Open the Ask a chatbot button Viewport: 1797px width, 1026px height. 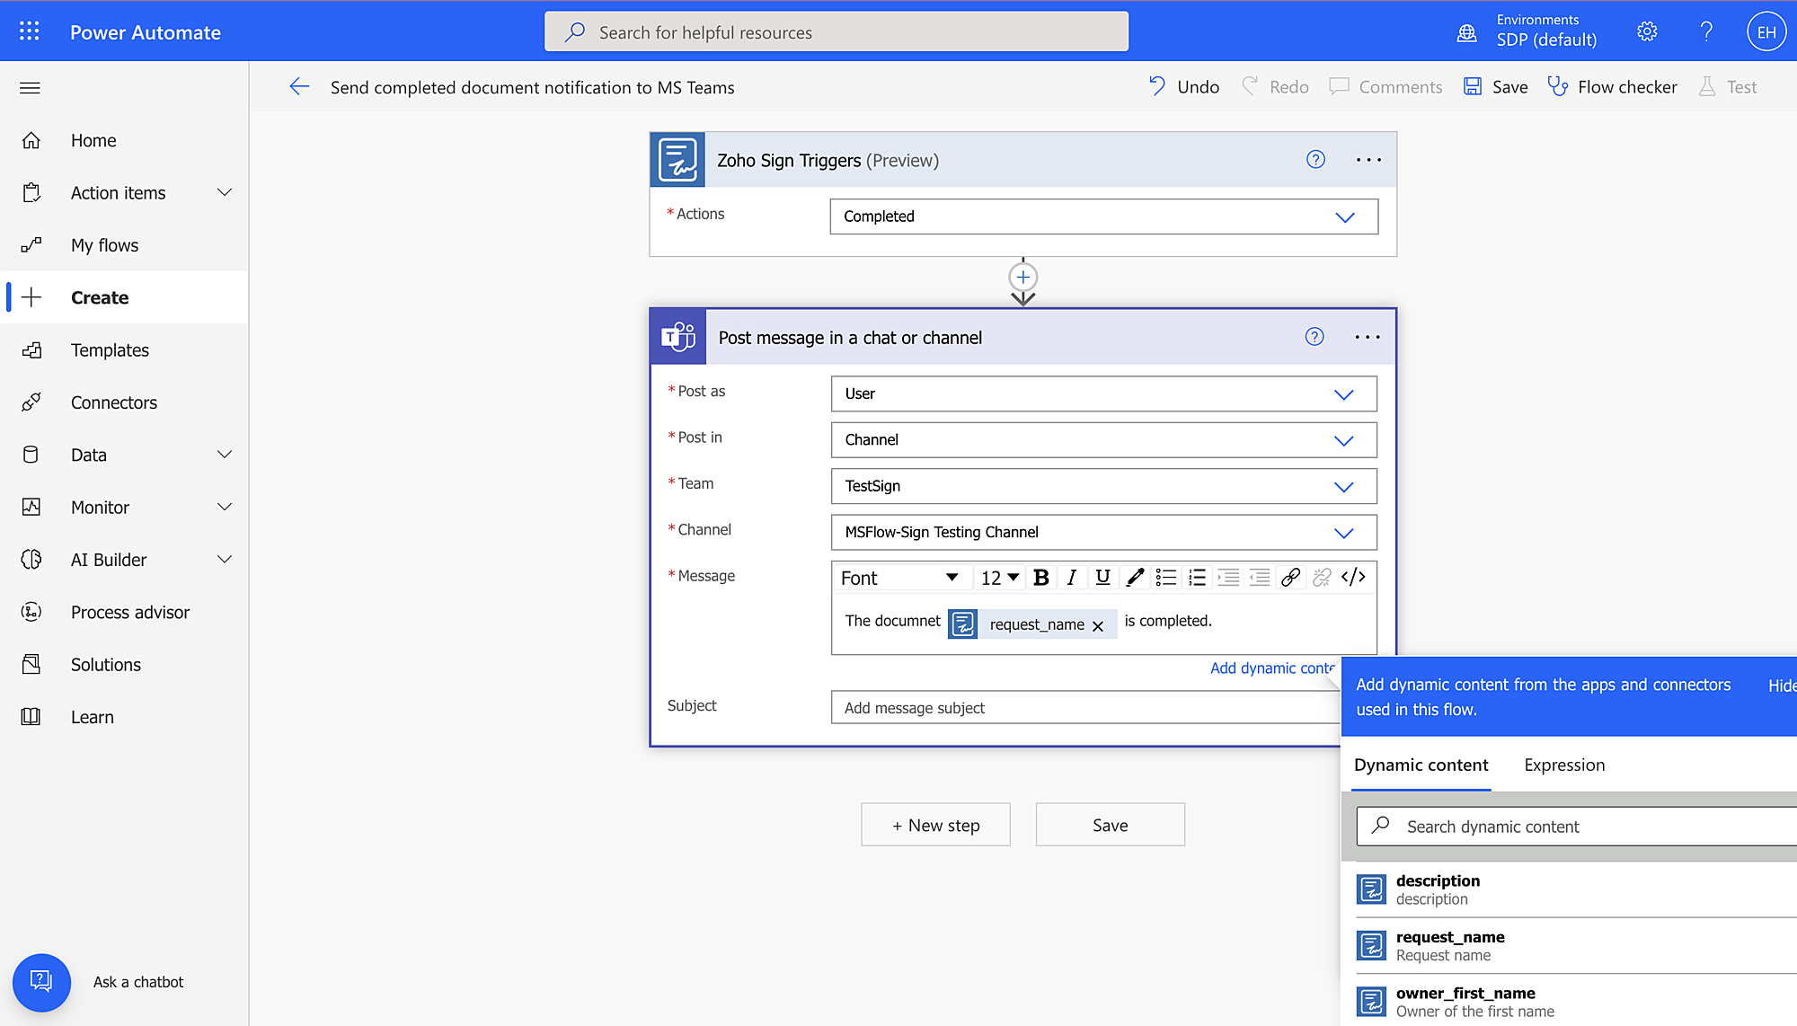[41, 982]
